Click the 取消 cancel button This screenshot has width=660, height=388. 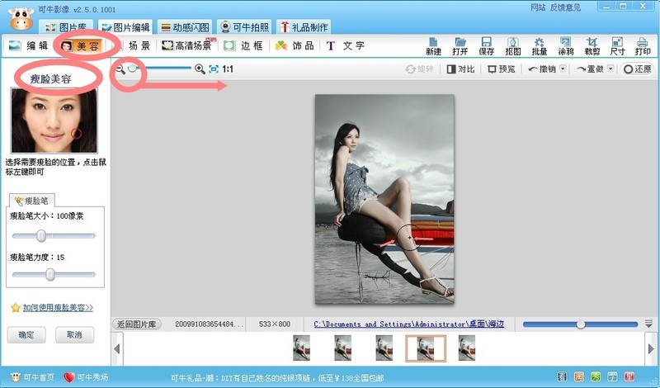[x=74, y=335]
